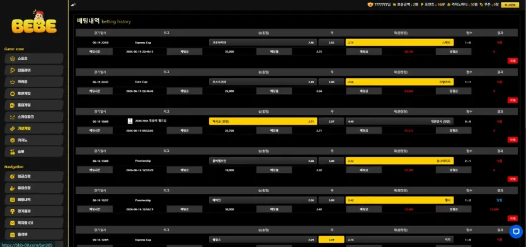
Task: Select highlighted 멕시코 (전반) odds 2.71
Action: pyautogui.click(x=263, y=122)
